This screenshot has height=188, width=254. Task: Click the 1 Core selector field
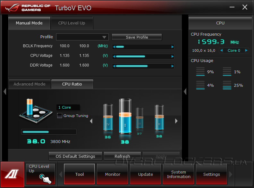[x=68, y=107]
